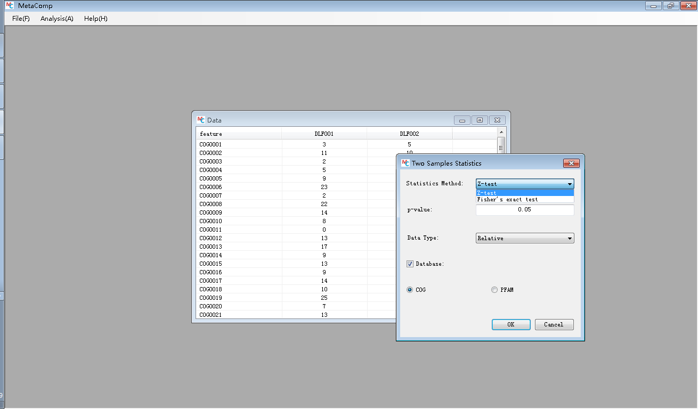Viewport: 698px width, 409px height.
Task: Open the Analysis(A) menu
Action: (x=57, y=19)
